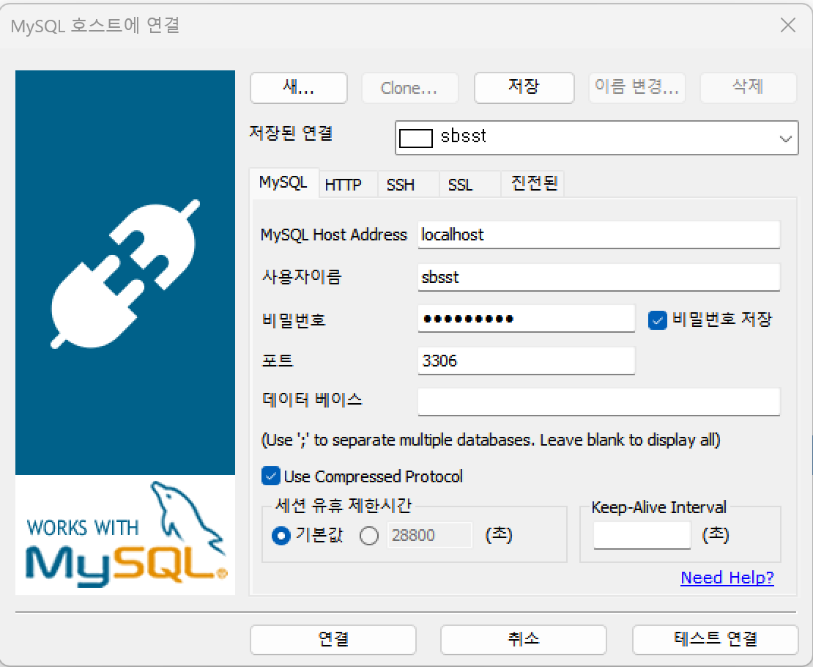The width and height of the screenshot is (813, 667).
Task: Click the 사용자이름 username field
Action: [x=599, y=277]
